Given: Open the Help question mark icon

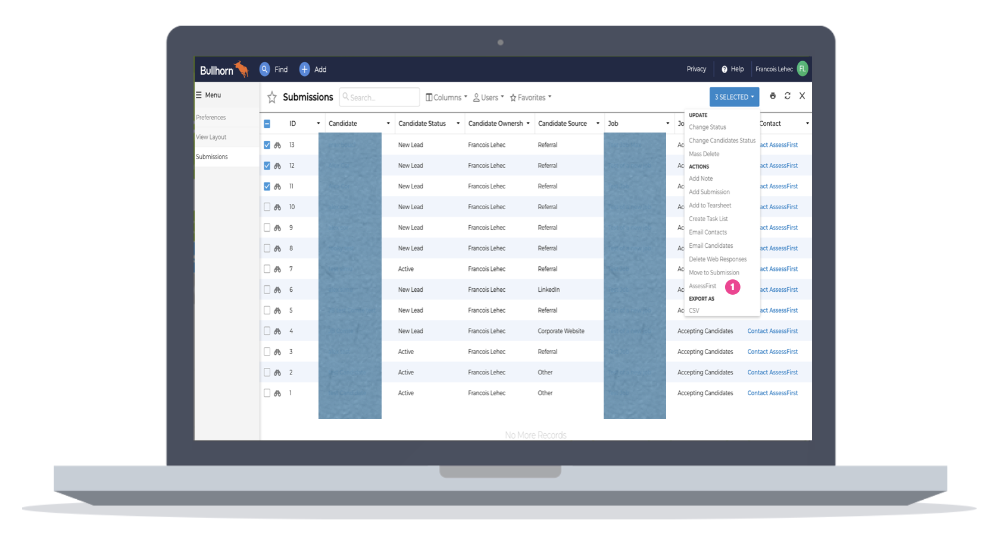Looking at the screenshot, I should [725, 70].
